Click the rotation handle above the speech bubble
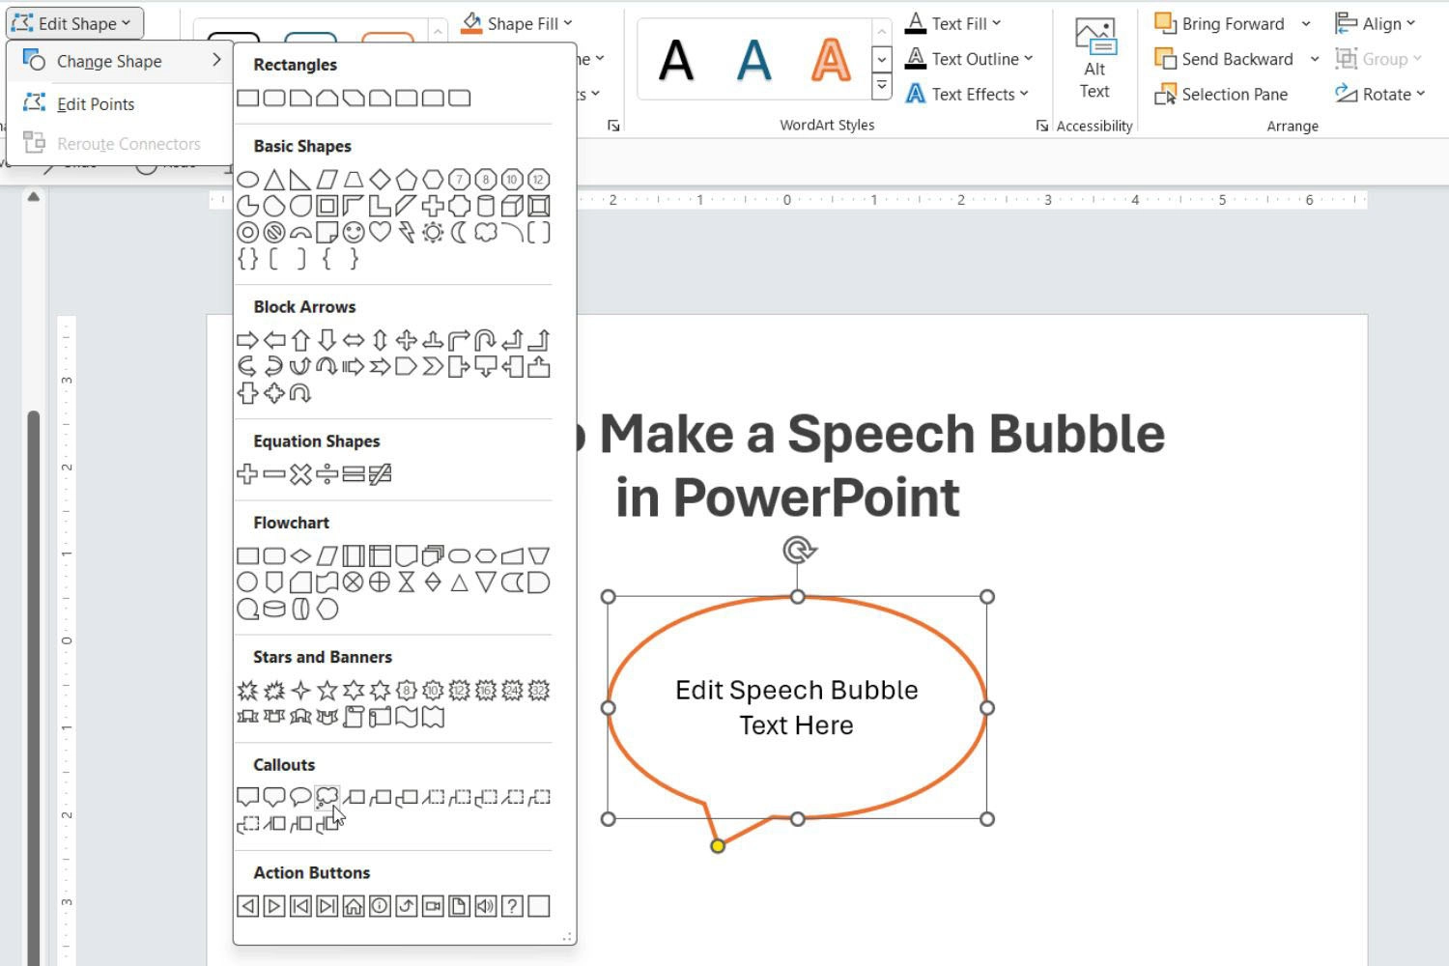The image size is (1449, 966). tap(799, 551)
